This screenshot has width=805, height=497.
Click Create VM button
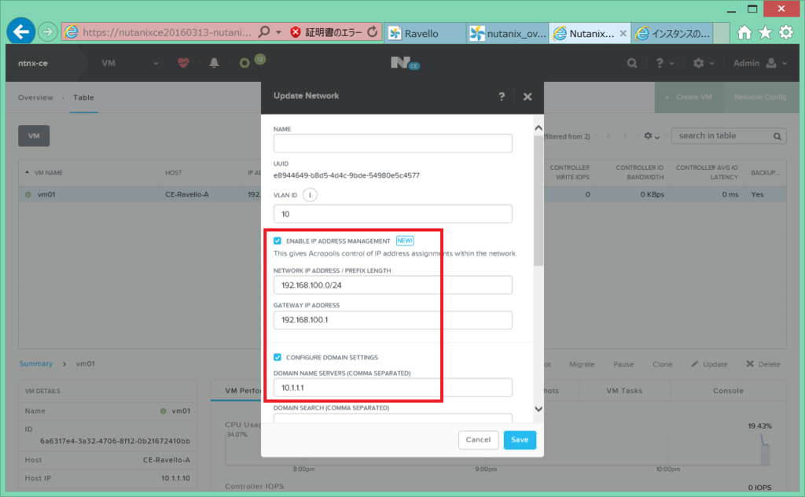point(689,97)
